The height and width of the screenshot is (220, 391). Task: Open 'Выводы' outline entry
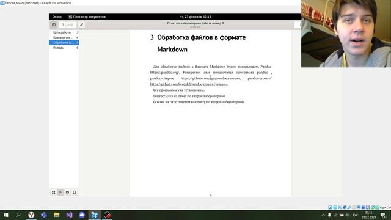coord(64,48)
